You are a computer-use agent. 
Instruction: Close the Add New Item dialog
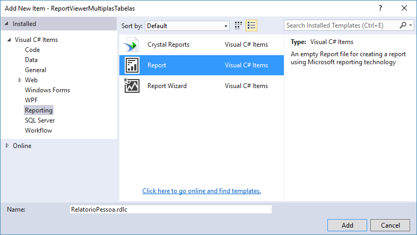pos(404,8)
